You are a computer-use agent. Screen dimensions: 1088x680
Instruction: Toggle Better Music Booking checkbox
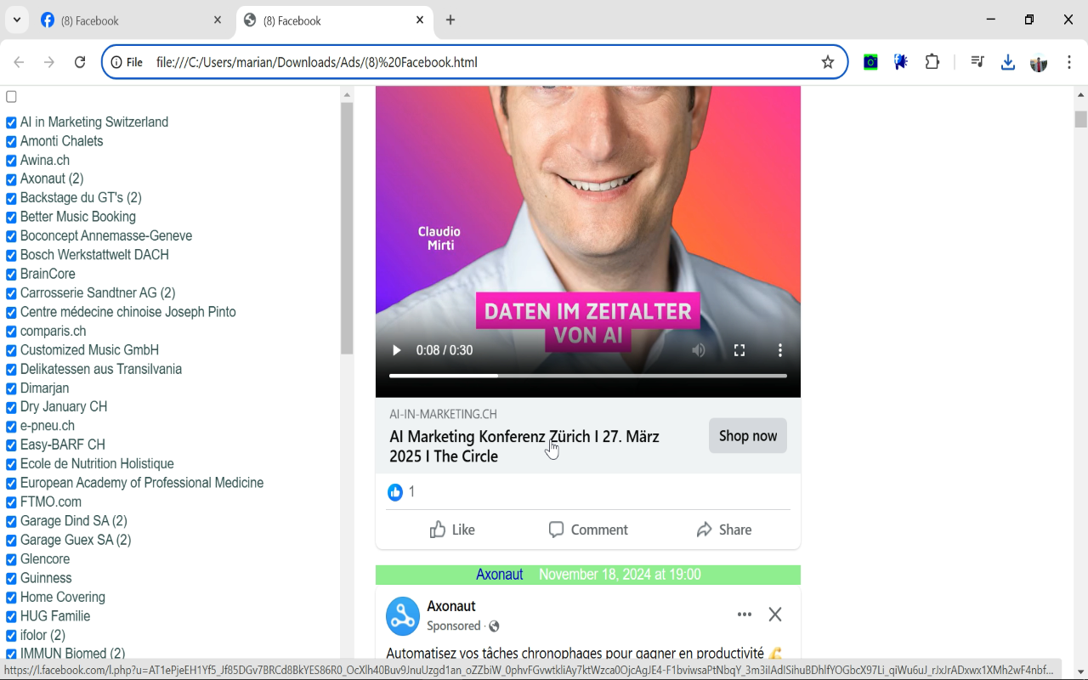11,218
